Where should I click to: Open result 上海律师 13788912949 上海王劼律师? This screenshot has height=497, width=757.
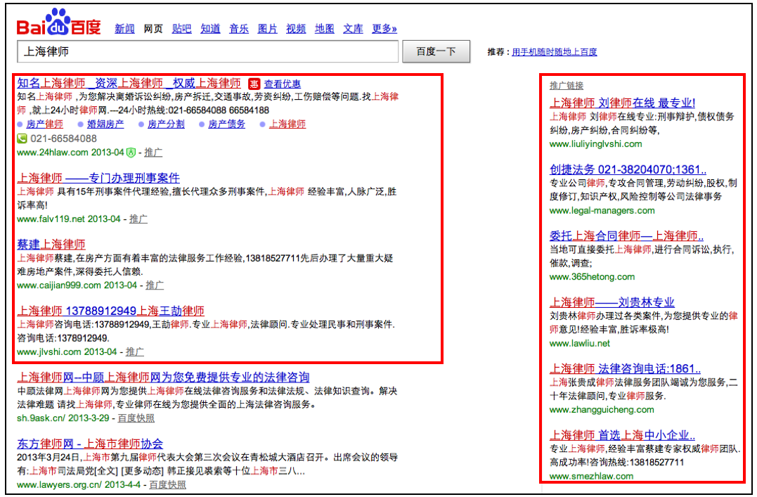[110, 311]
